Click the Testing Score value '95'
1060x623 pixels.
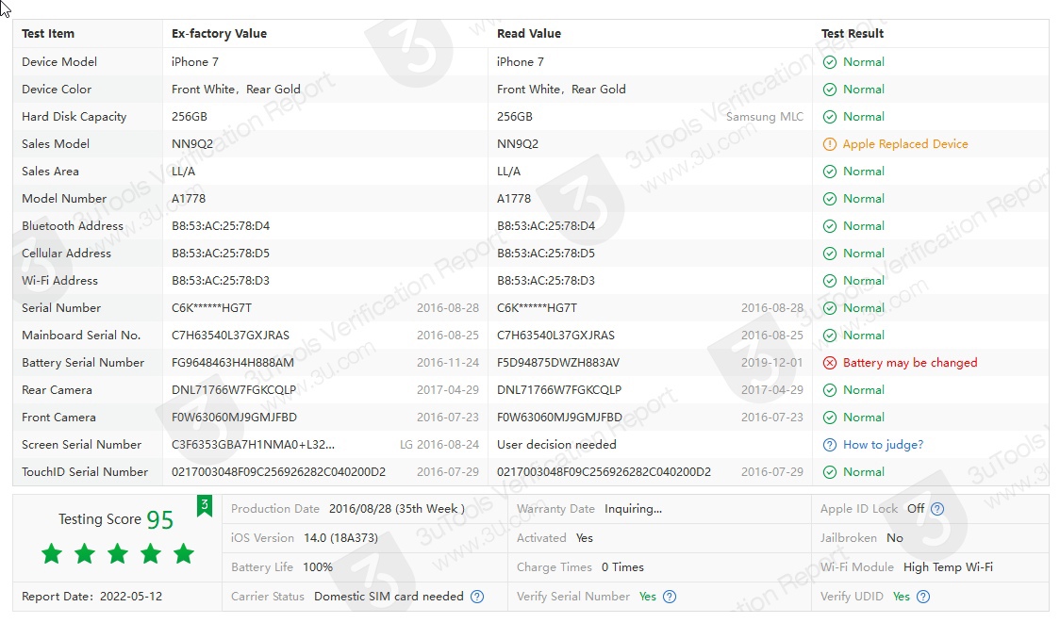tap(160, 519)
